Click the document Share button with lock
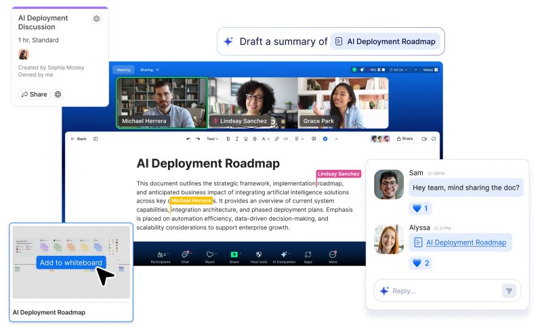 click(404, 139)
